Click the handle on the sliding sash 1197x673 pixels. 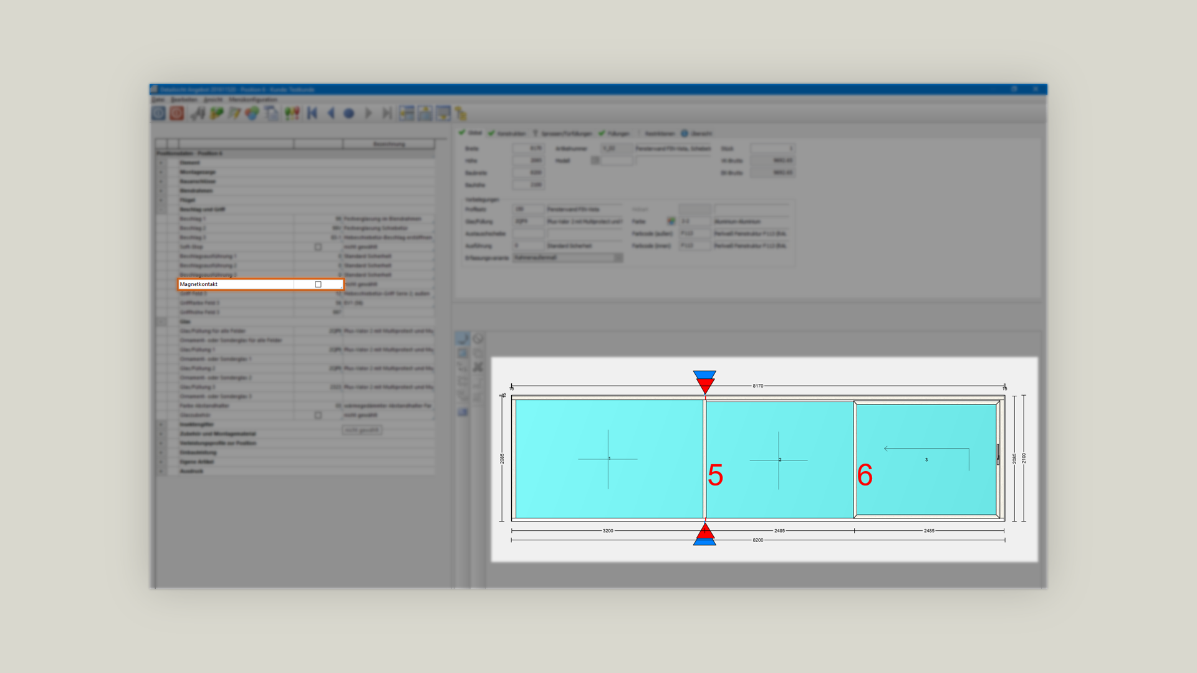point(998,455)
